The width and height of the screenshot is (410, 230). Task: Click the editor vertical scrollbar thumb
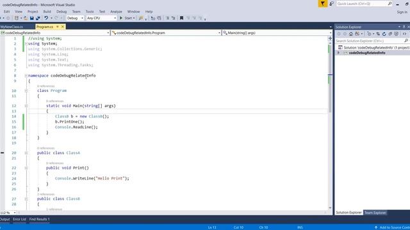330,78
